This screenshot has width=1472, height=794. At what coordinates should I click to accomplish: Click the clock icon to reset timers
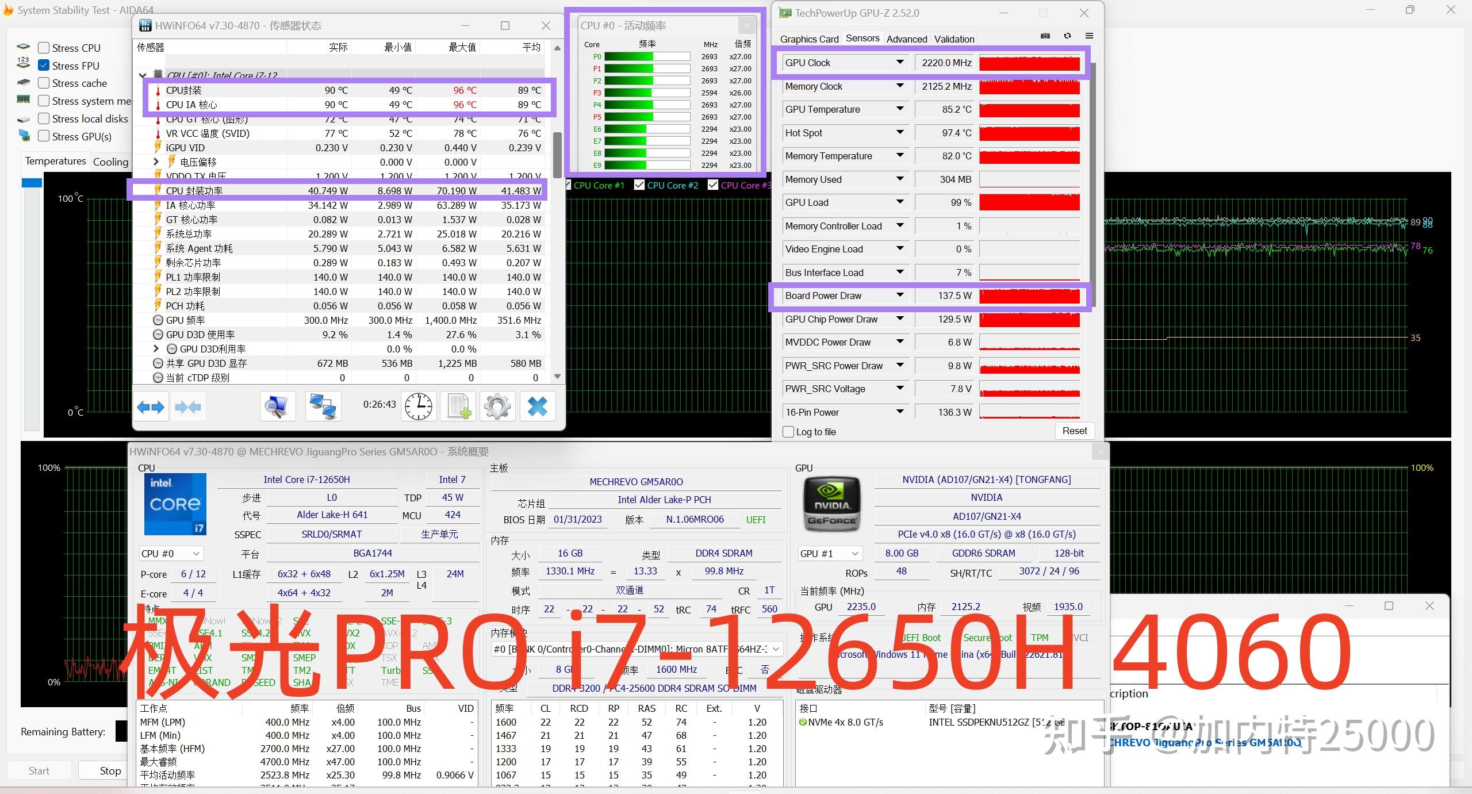click(418, 406)
